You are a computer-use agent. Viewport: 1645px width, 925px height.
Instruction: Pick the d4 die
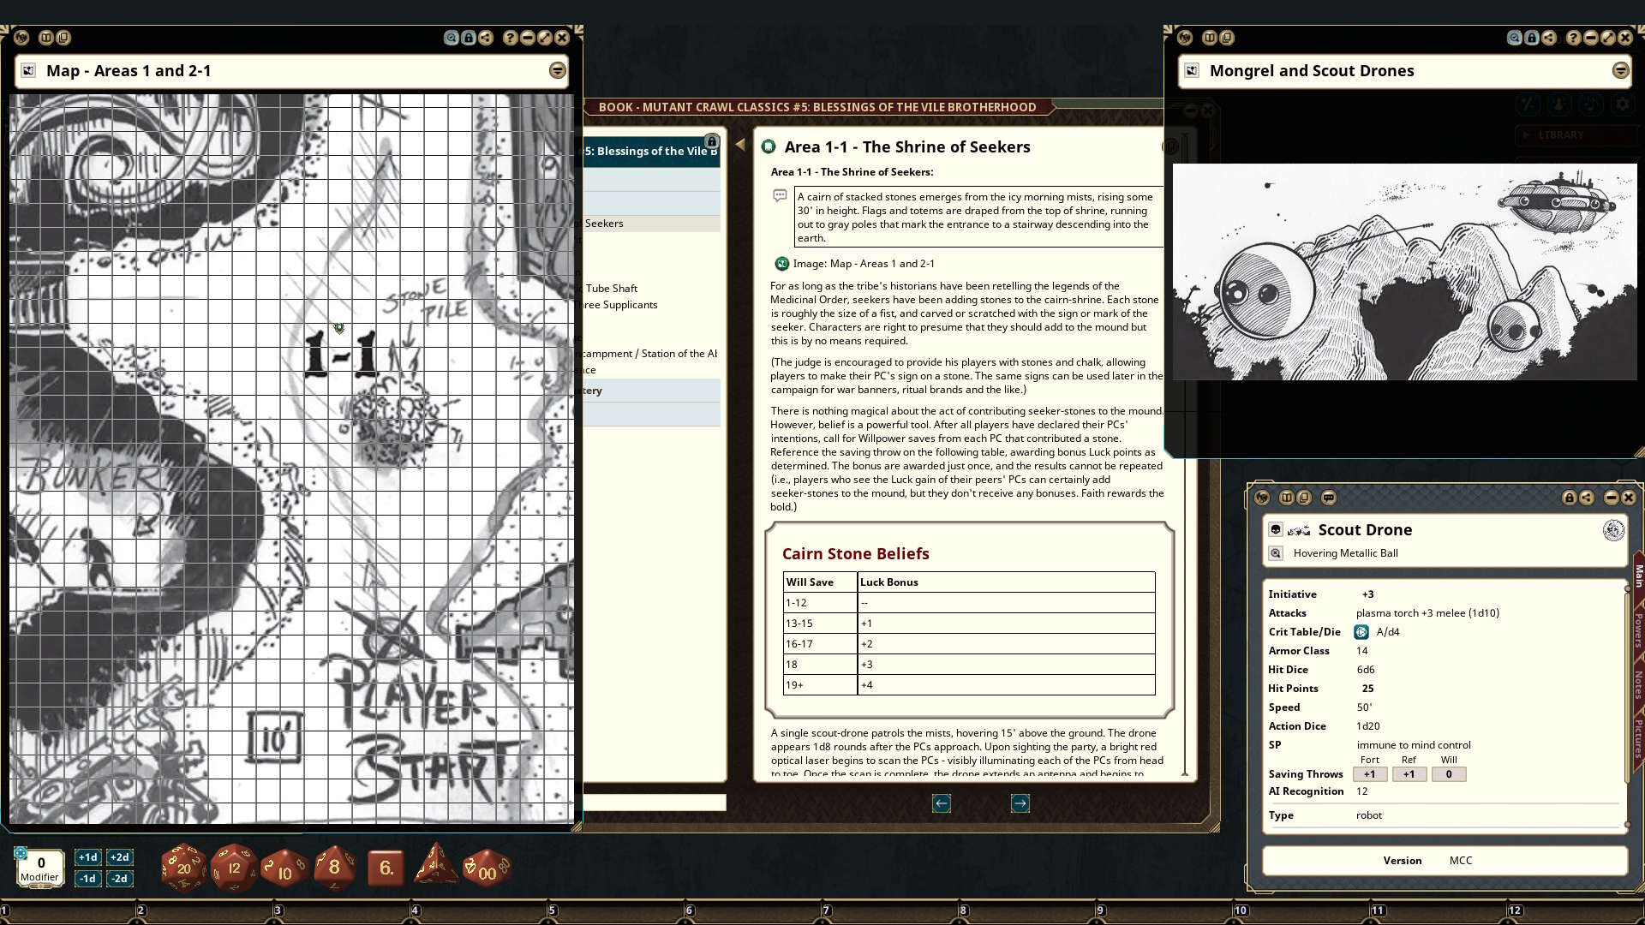(435, 865)
